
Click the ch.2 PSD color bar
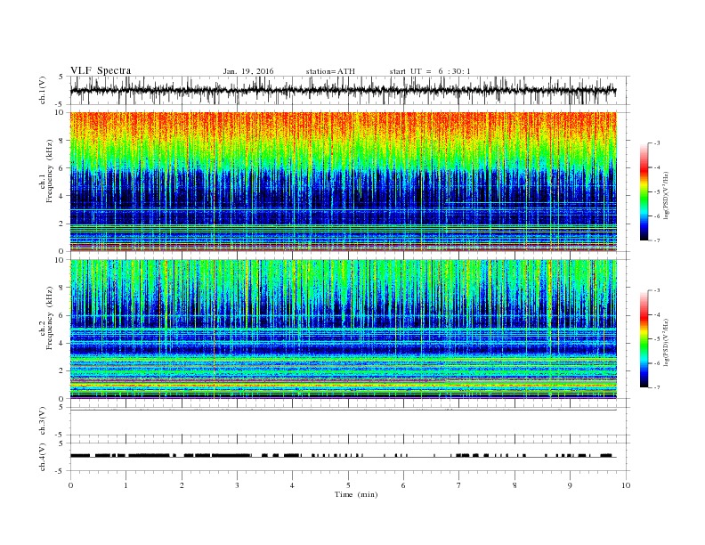coord(644,338)
